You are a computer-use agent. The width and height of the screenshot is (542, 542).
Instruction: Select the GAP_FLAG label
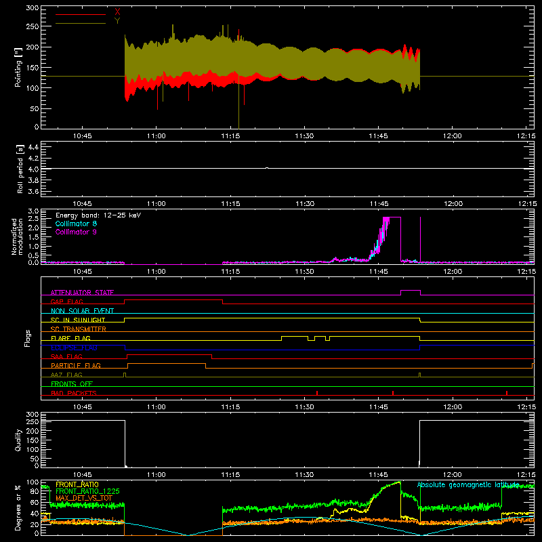(66, 301)
